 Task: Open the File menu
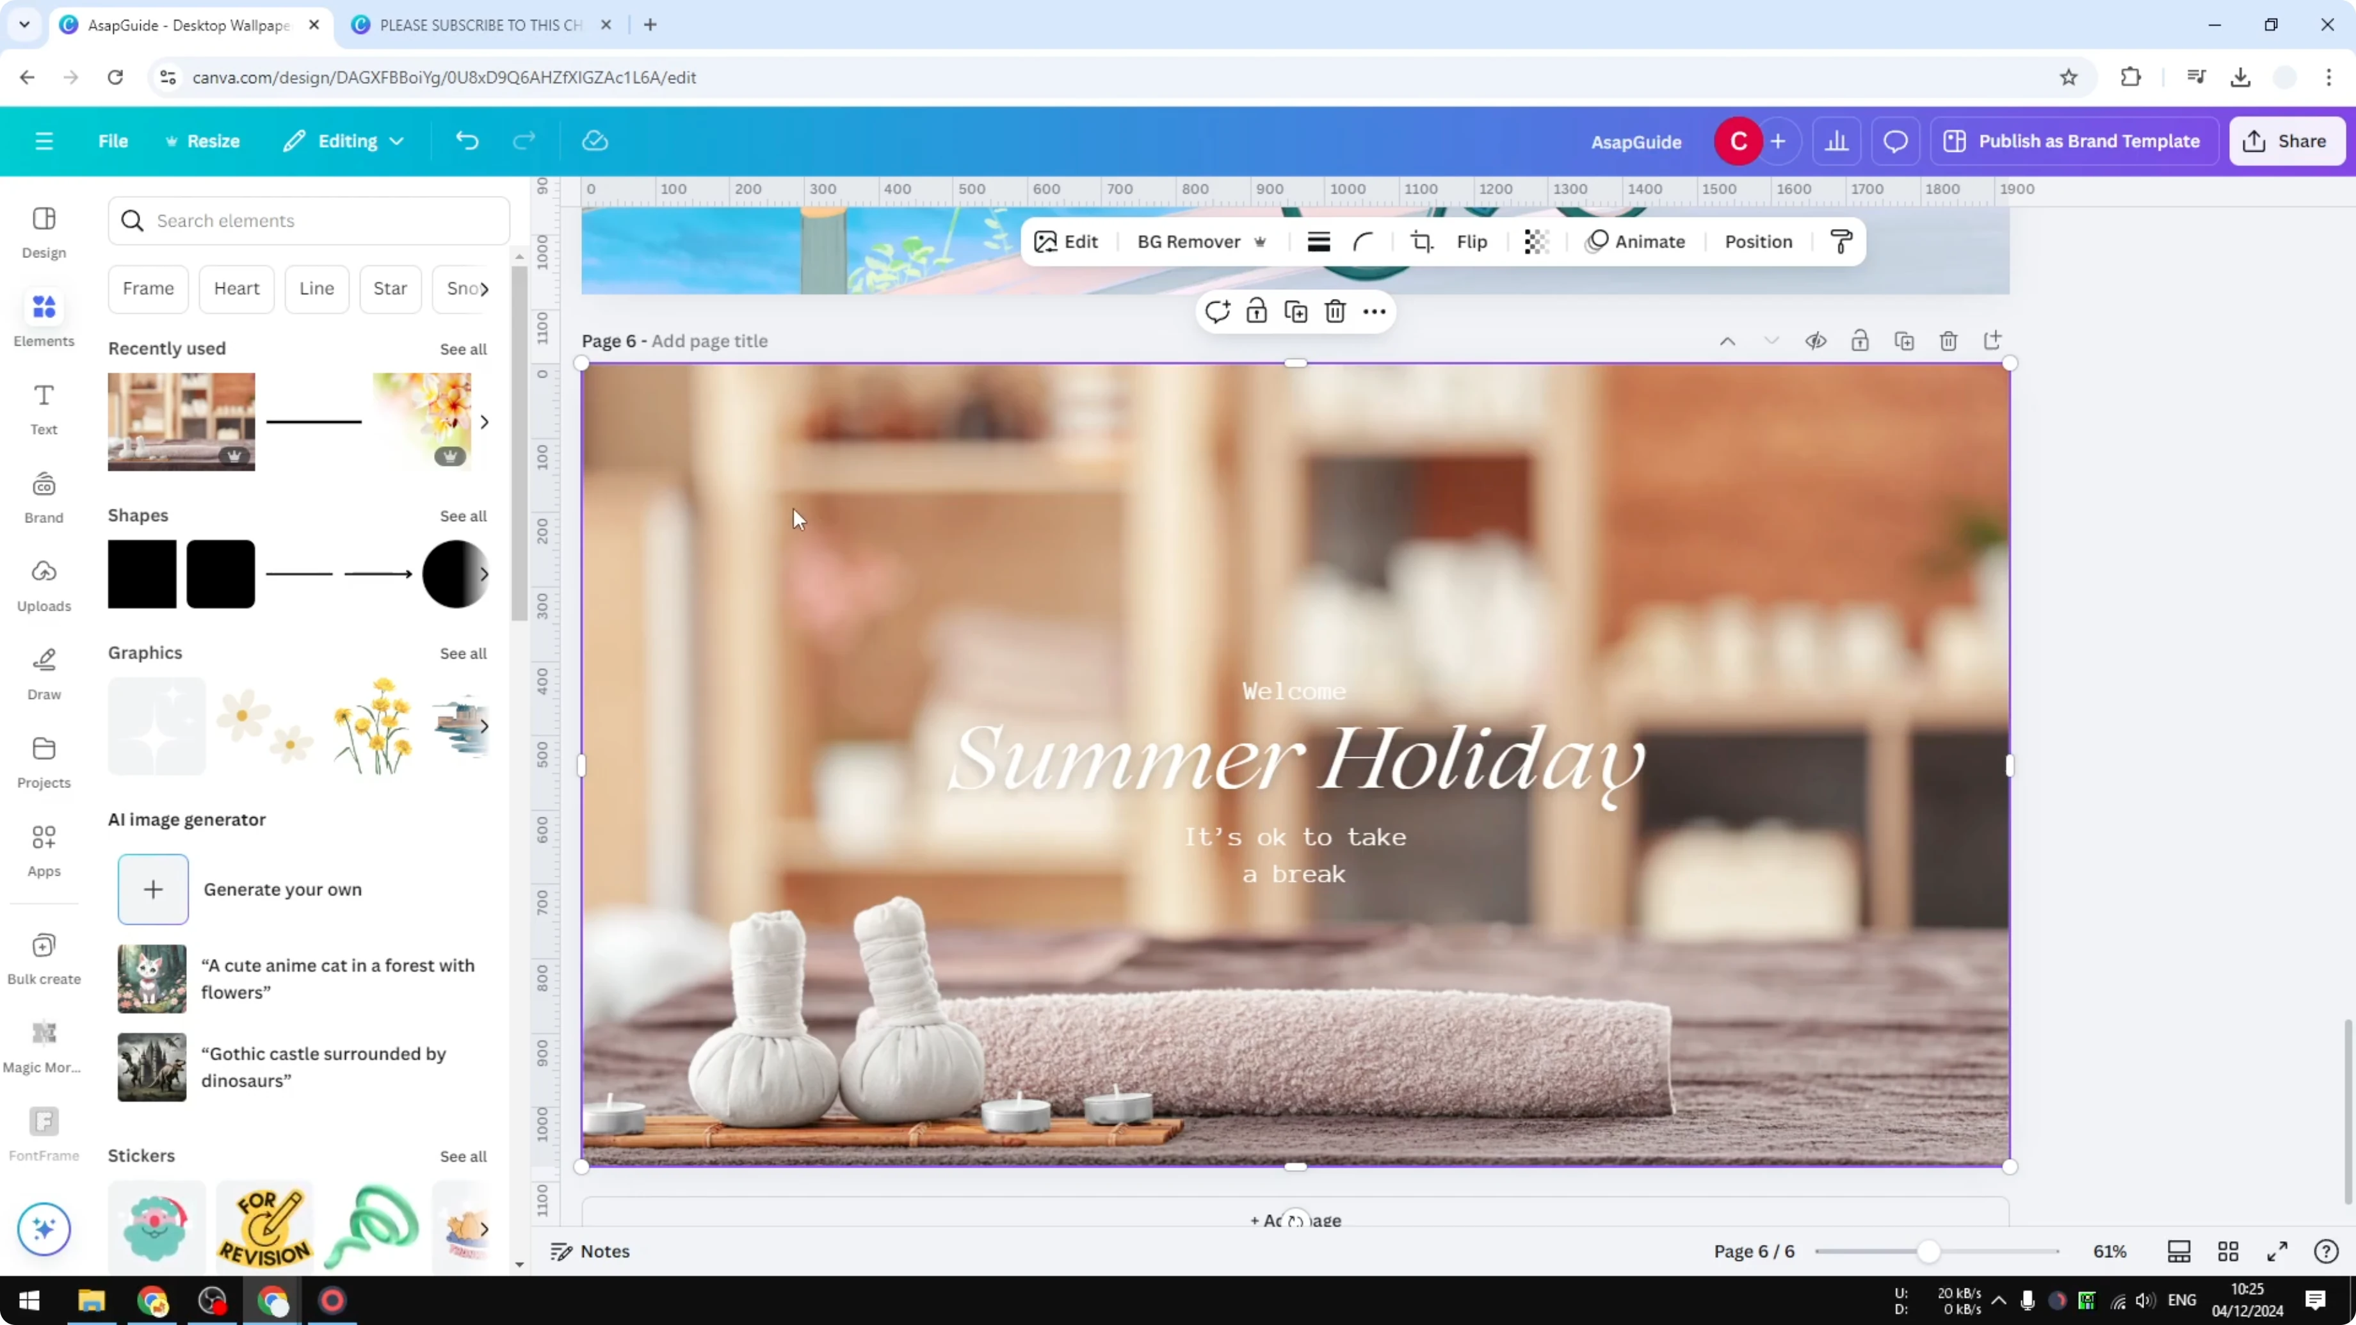113,140
